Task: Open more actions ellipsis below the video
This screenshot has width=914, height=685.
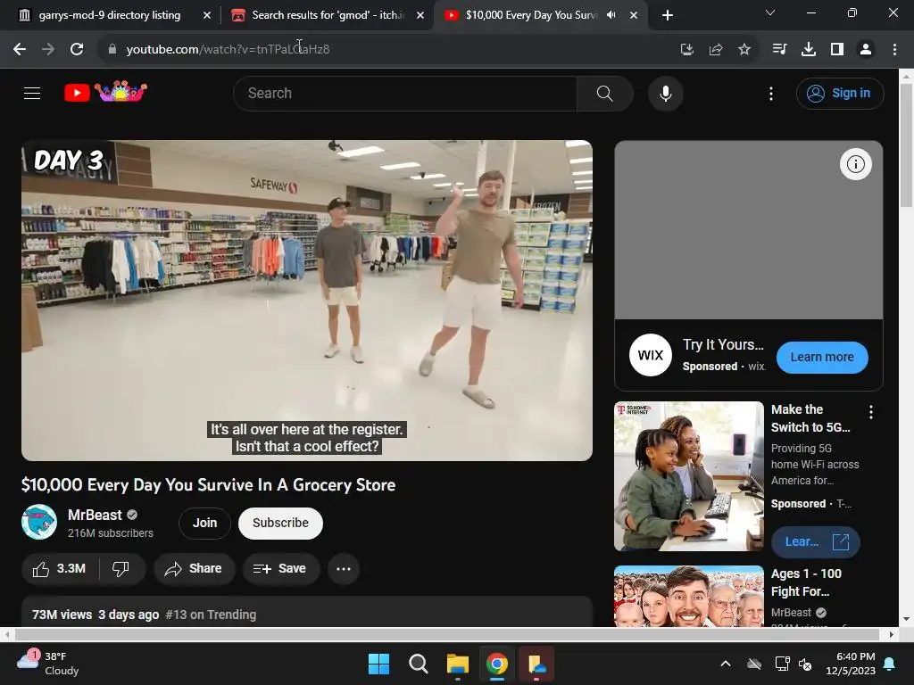Action: coord(344,568)
